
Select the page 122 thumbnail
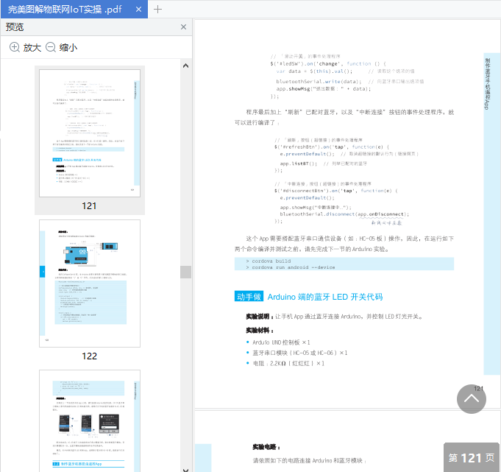point(90,283)
